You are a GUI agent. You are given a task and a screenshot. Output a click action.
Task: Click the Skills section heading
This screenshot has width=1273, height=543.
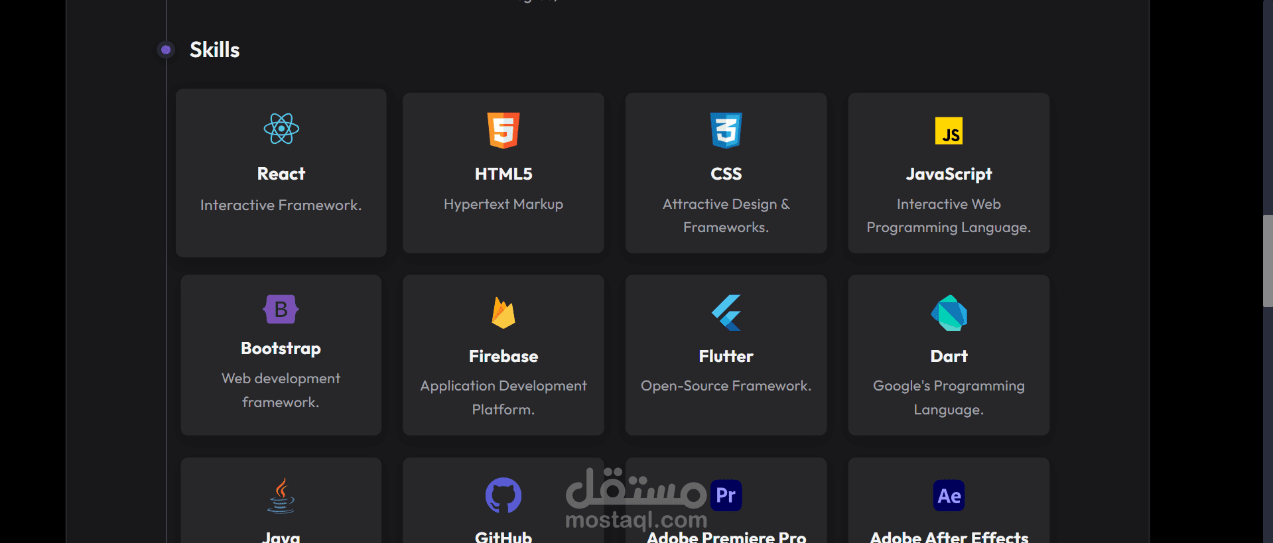pyautogui.click(x=214, y=50)
